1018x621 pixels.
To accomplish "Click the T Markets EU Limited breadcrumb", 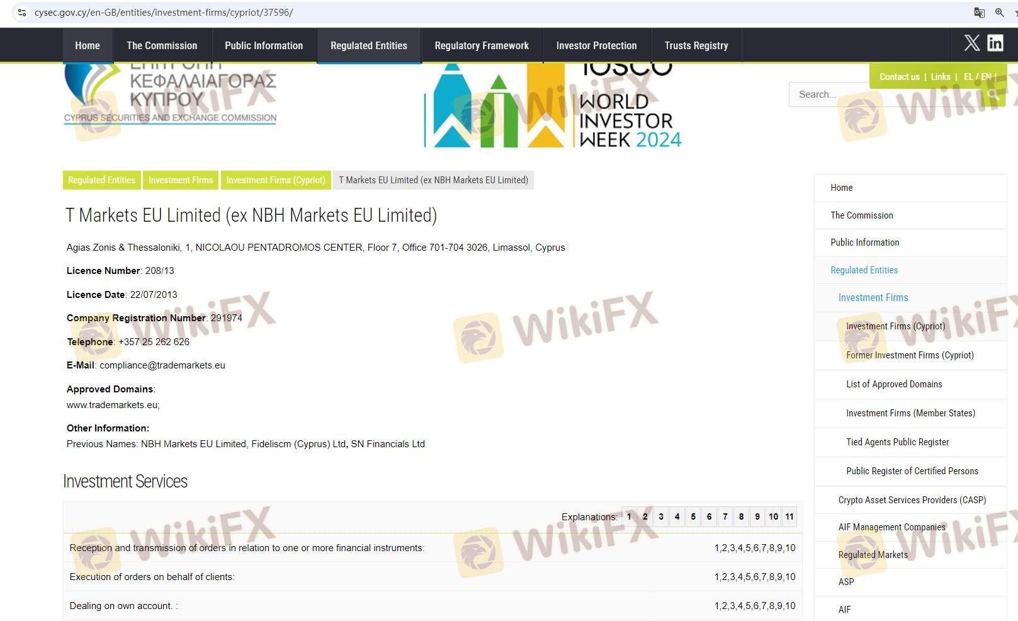I will tap(434, 180).
